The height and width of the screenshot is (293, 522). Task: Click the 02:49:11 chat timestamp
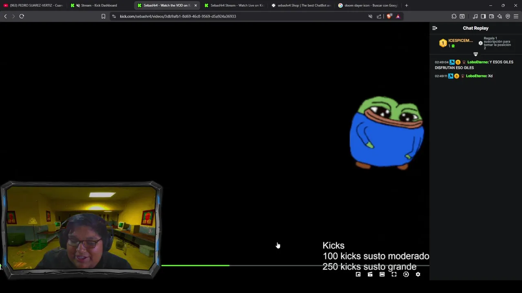(x=441, y=76)
